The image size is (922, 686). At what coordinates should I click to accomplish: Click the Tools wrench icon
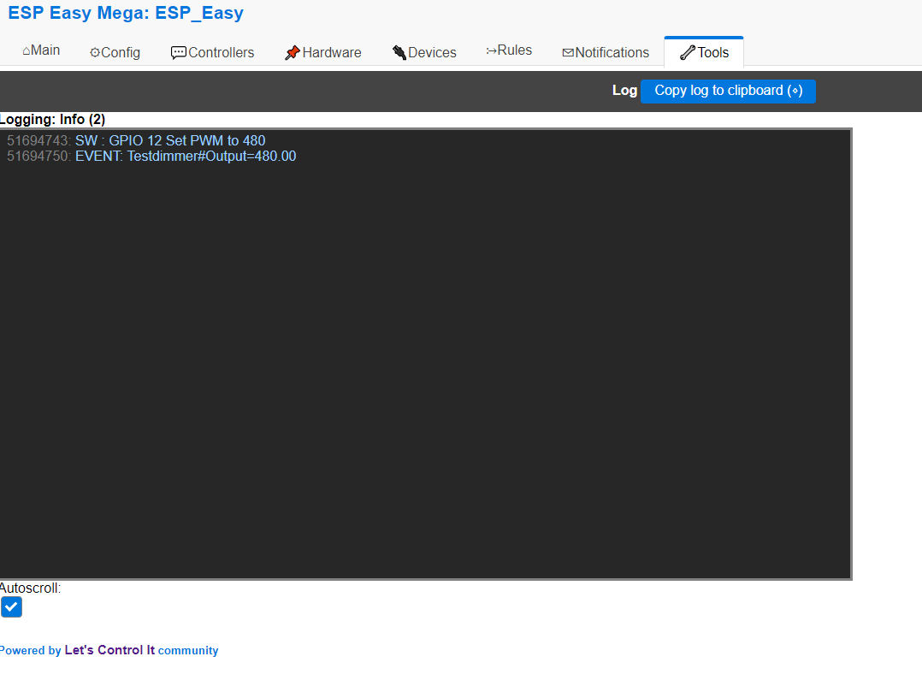(x=686, y=52)
